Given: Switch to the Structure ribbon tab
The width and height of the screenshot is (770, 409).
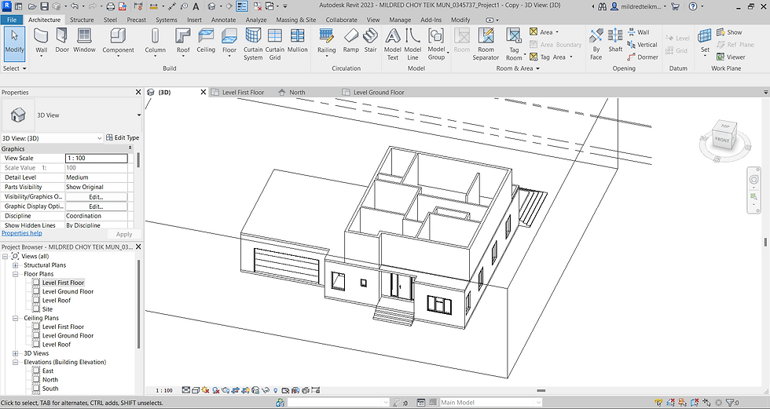Looking at the screenshot, I should [x=82, y=20].
